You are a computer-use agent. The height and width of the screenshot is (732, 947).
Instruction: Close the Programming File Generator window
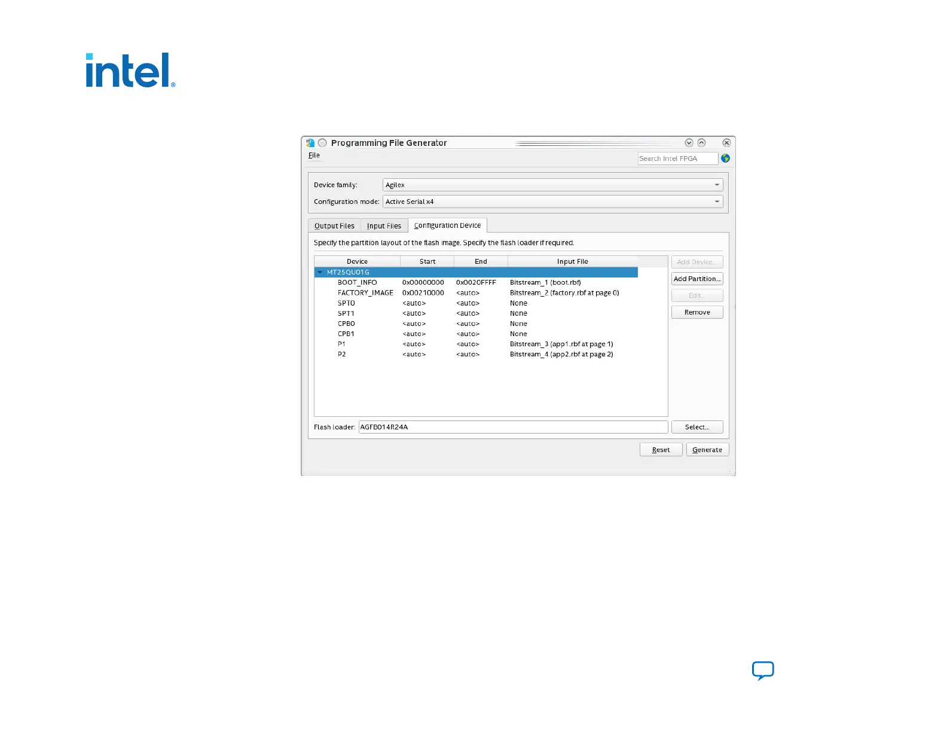726,143
